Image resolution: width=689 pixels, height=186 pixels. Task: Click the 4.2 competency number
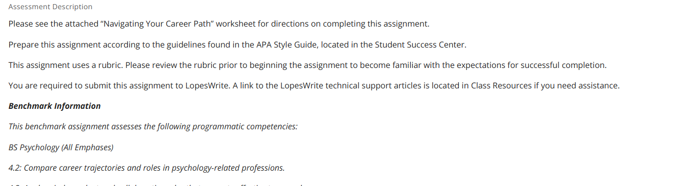click(15, 168)
